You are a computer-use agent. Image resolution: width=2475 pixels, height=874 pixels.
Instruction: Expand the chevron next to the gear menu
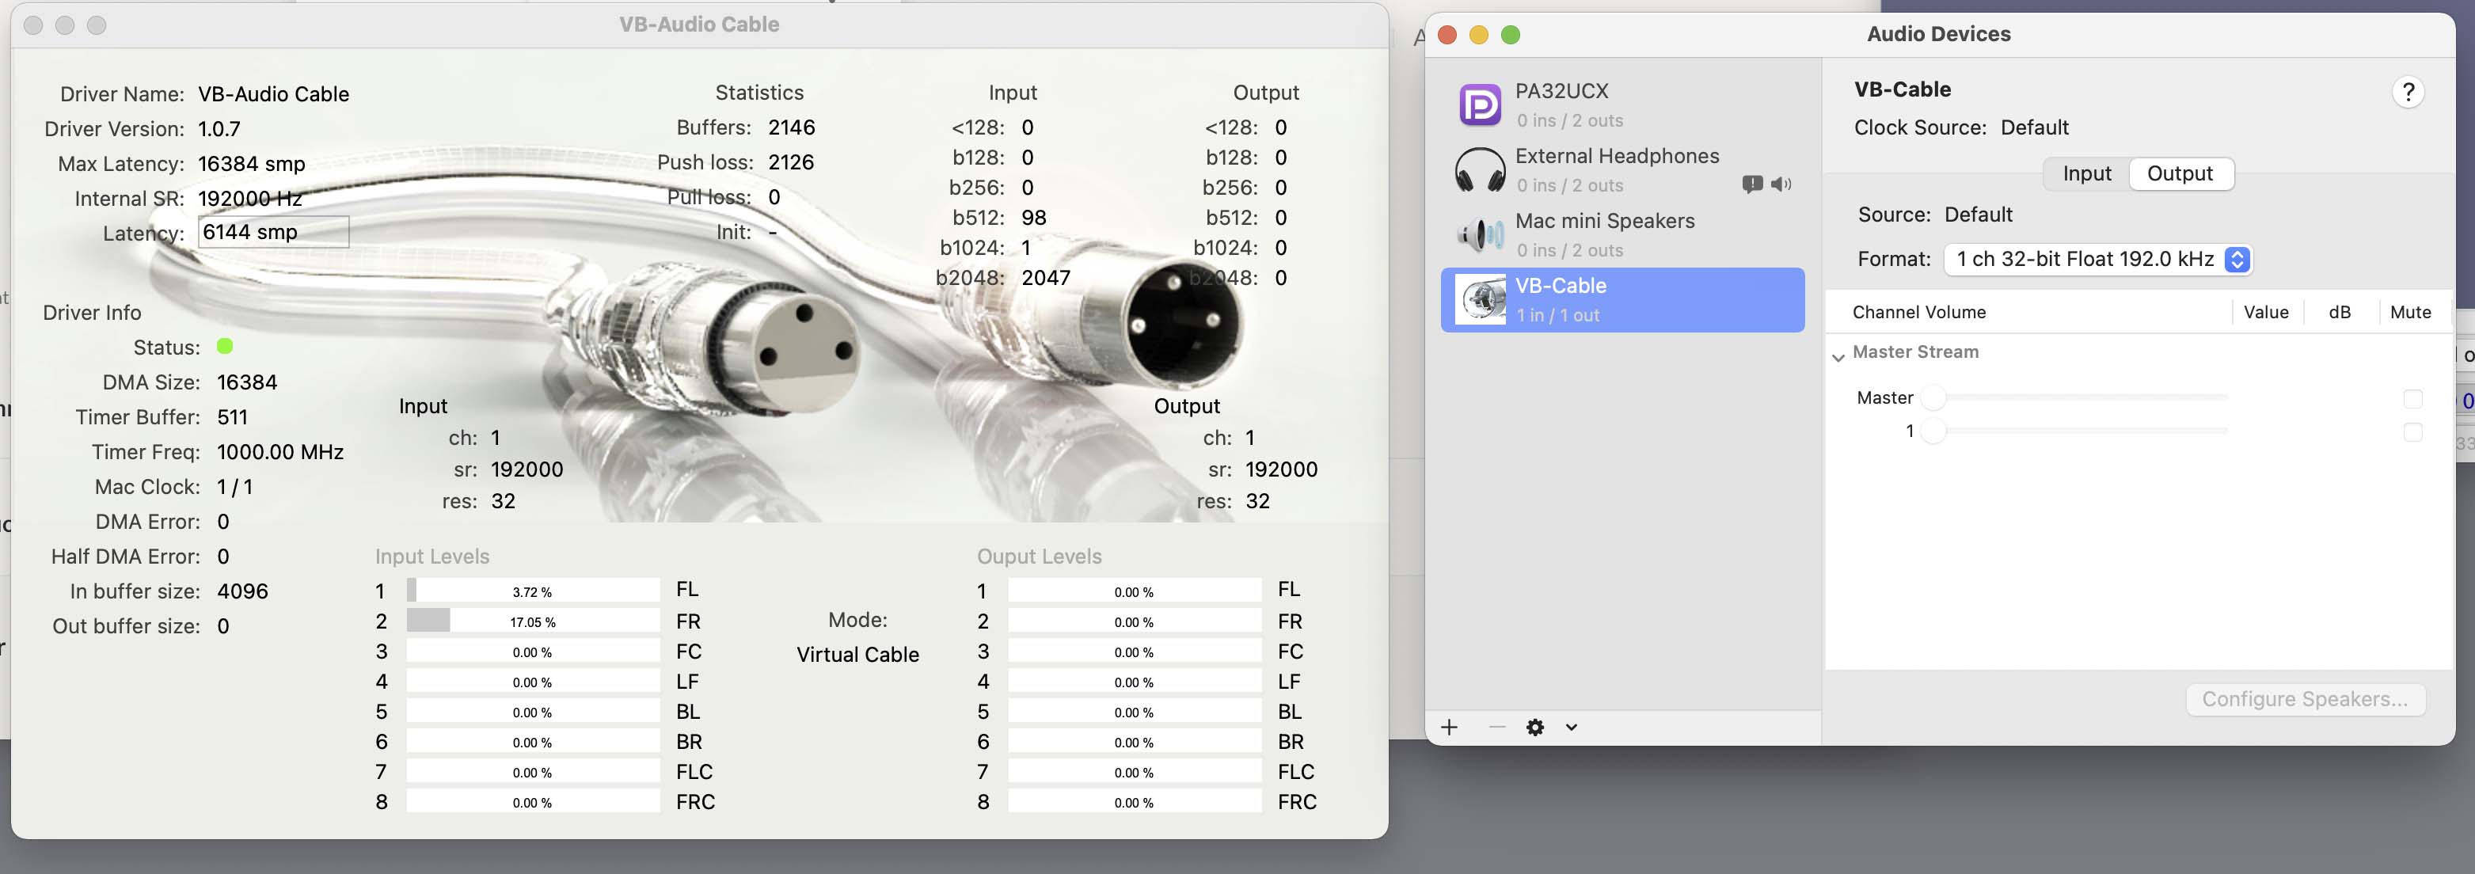(x=1571, y=727)
